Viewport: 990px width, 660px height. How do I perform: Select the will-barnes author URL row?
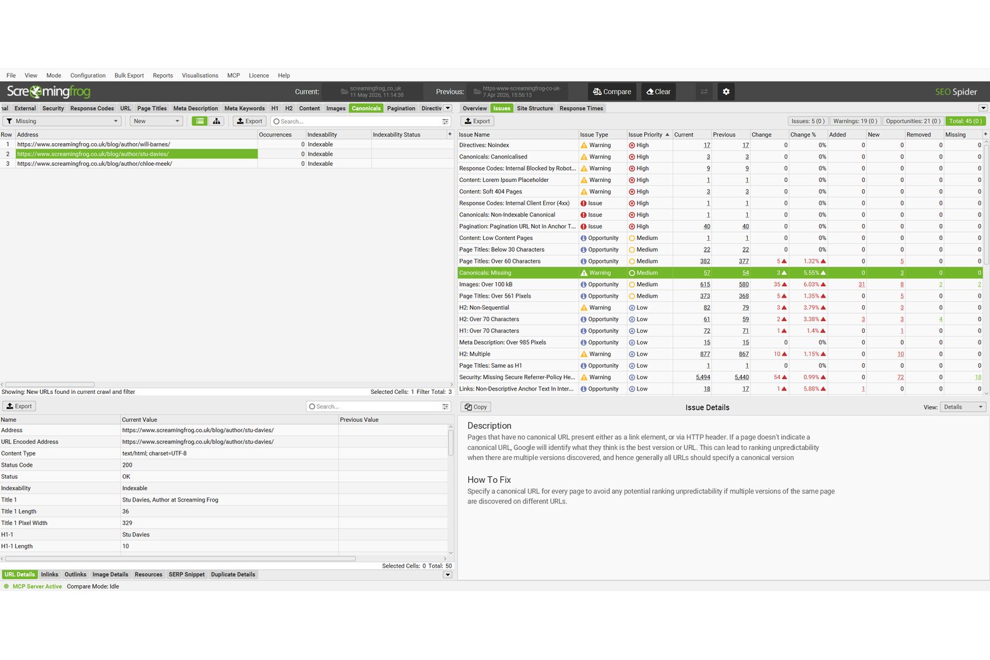227,144
